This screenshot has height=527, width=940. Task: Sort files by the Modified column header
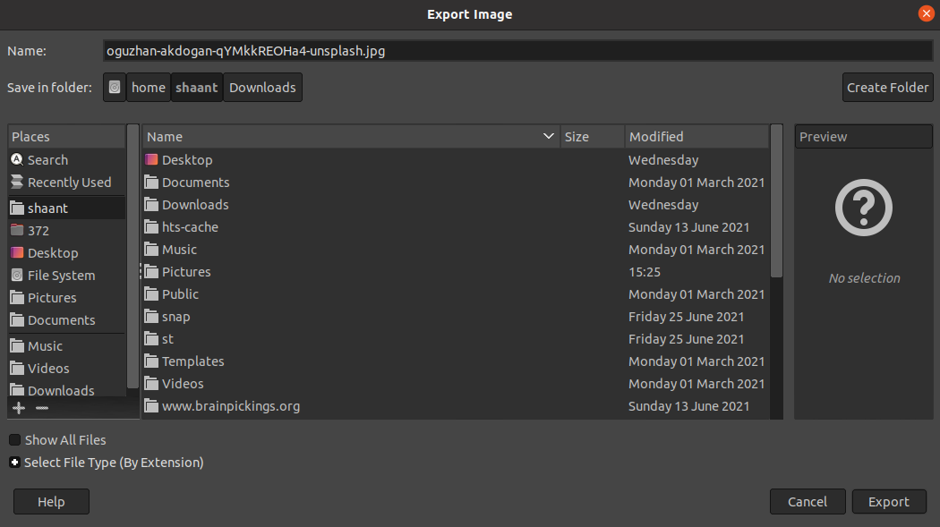click(x=696, y=137)
